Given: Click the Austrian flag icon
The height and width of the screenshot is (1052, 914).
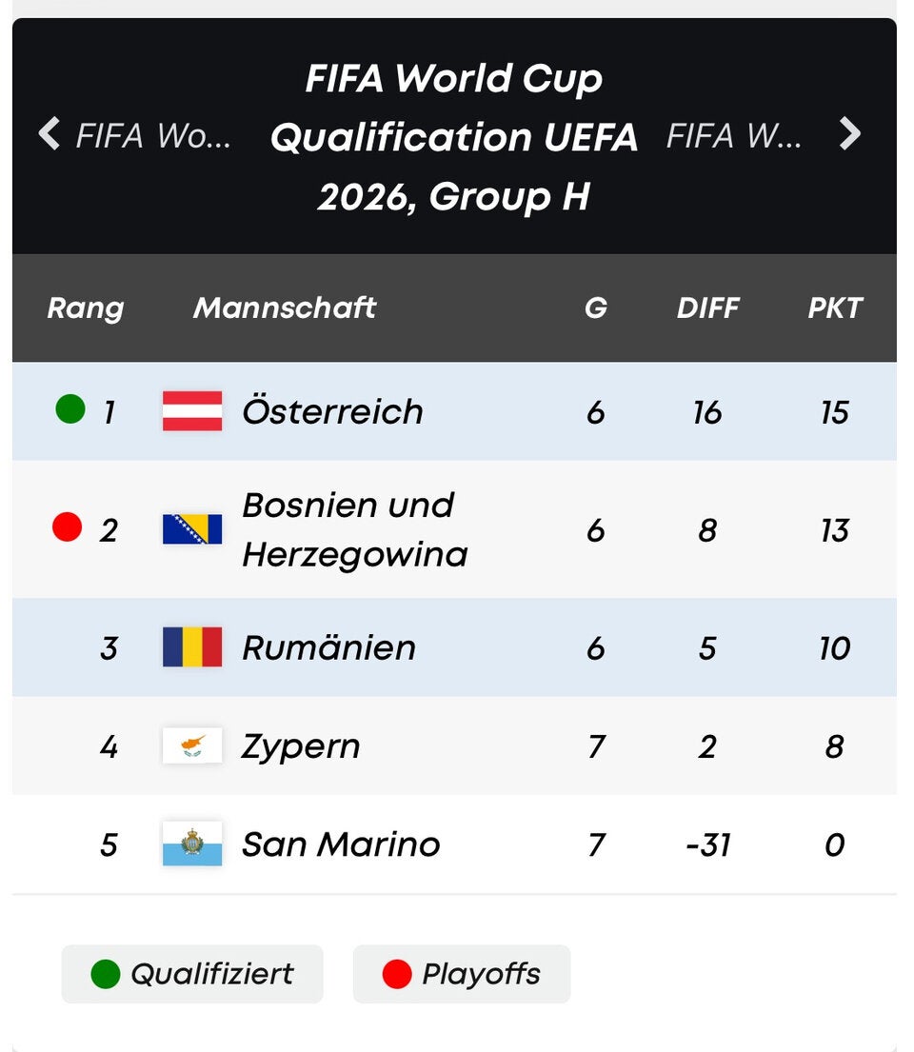Looking at the screenshot, I should (189, 411).
